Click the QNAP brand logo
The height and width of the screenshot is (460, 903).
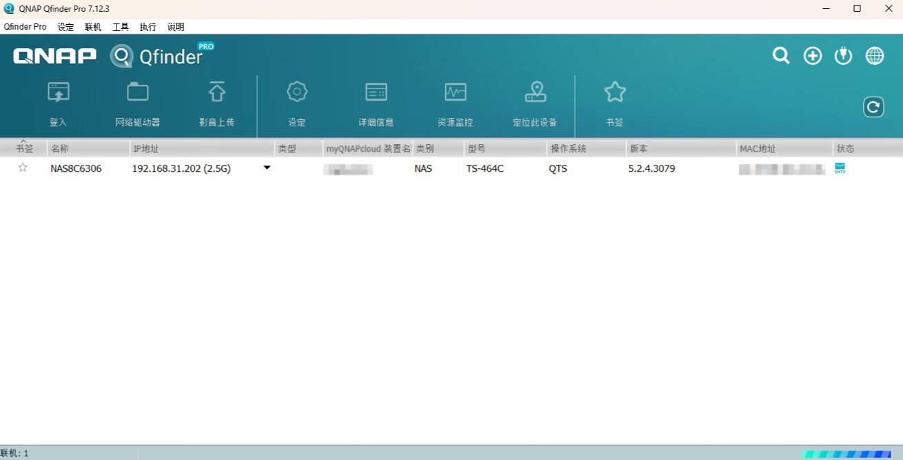click(55, 57)
